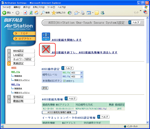Stop page loading with red X icon
150x129 pixels.
25,13
